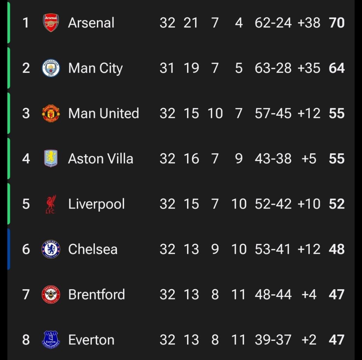Tap Man City's 63-28 goals record
Image resolution: width=362 pixels, height=360 pixels.
coord(273,68)
